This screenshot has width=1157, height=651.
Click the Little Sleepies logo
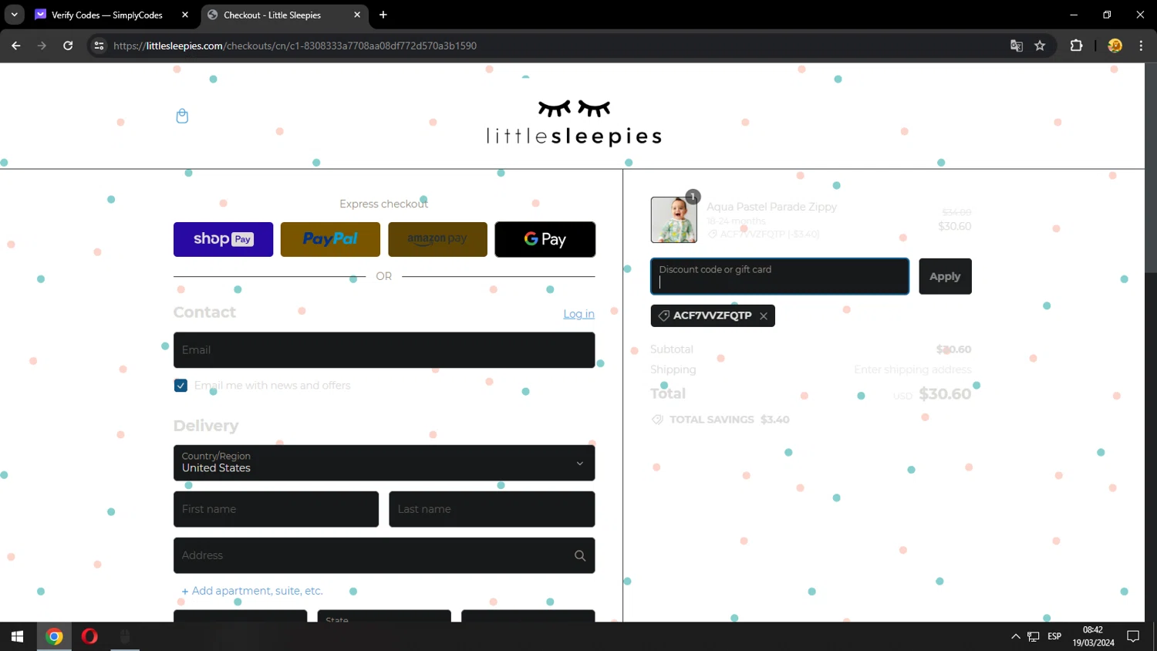click(574, 122)
